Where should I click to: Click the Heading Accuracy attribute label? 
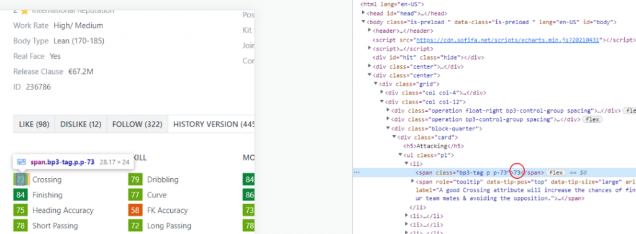click(63, 210)
